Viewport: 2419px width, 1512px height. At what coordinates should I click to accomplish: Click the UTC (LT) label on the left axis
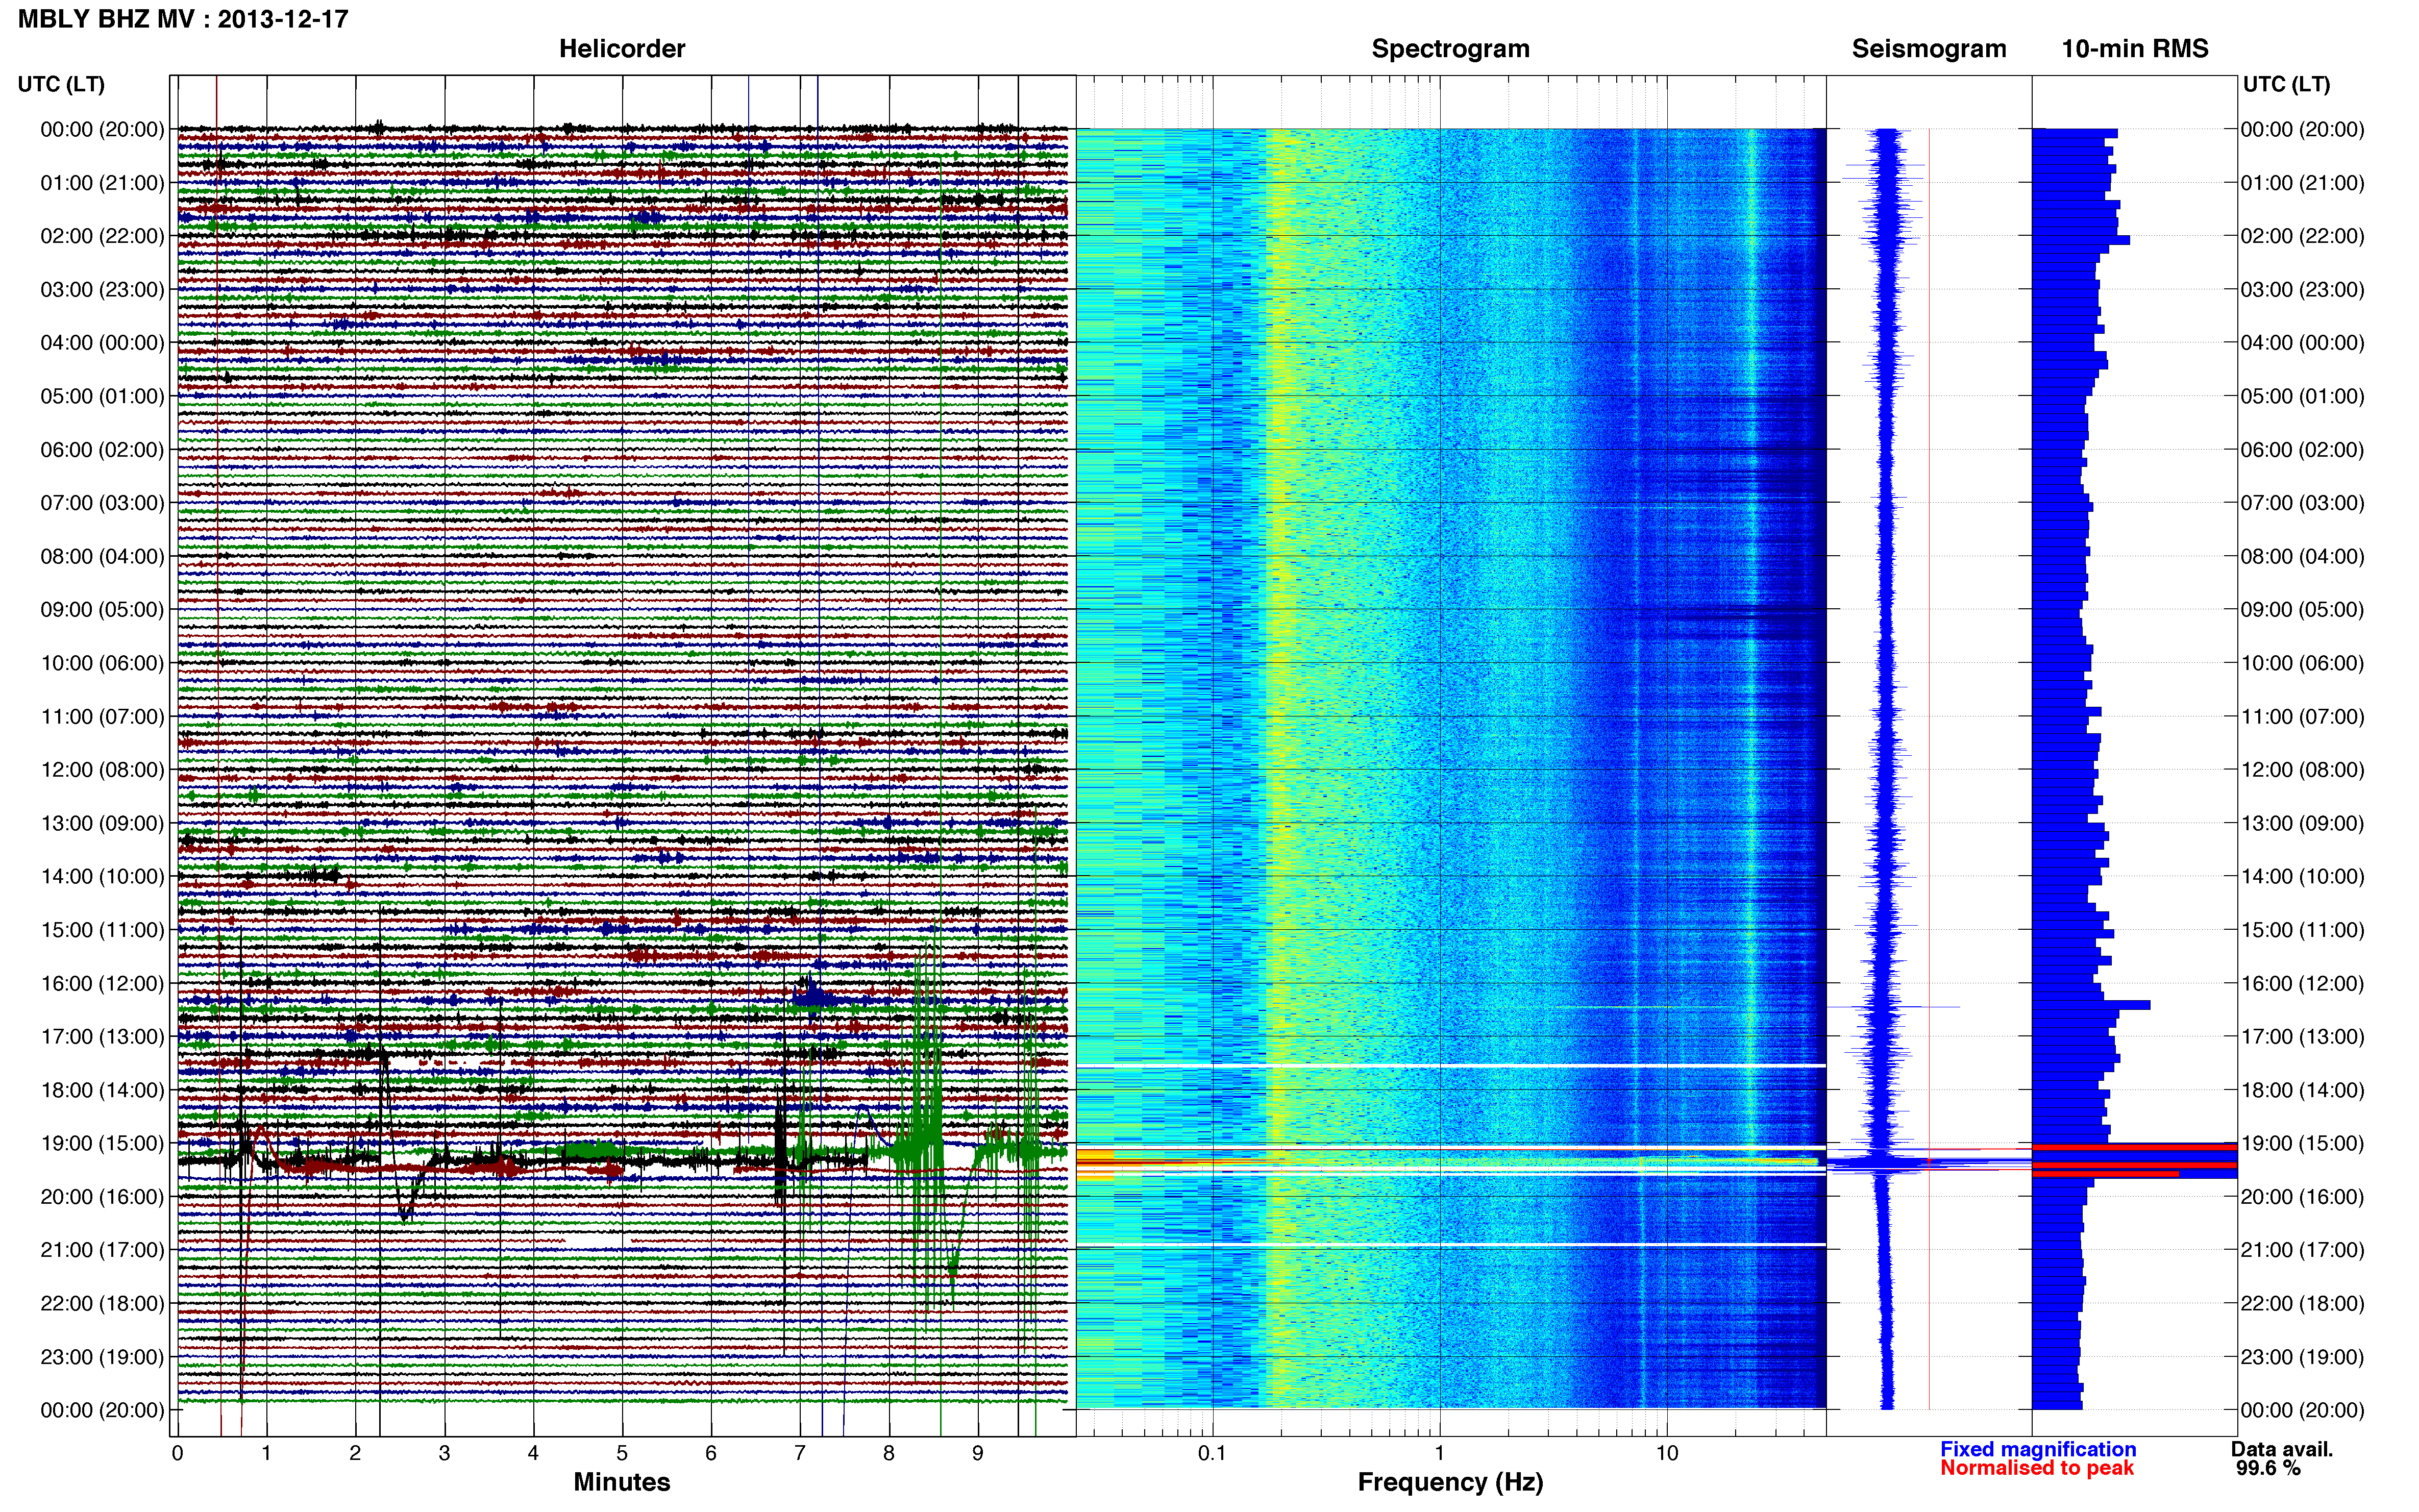coord(61,84)
